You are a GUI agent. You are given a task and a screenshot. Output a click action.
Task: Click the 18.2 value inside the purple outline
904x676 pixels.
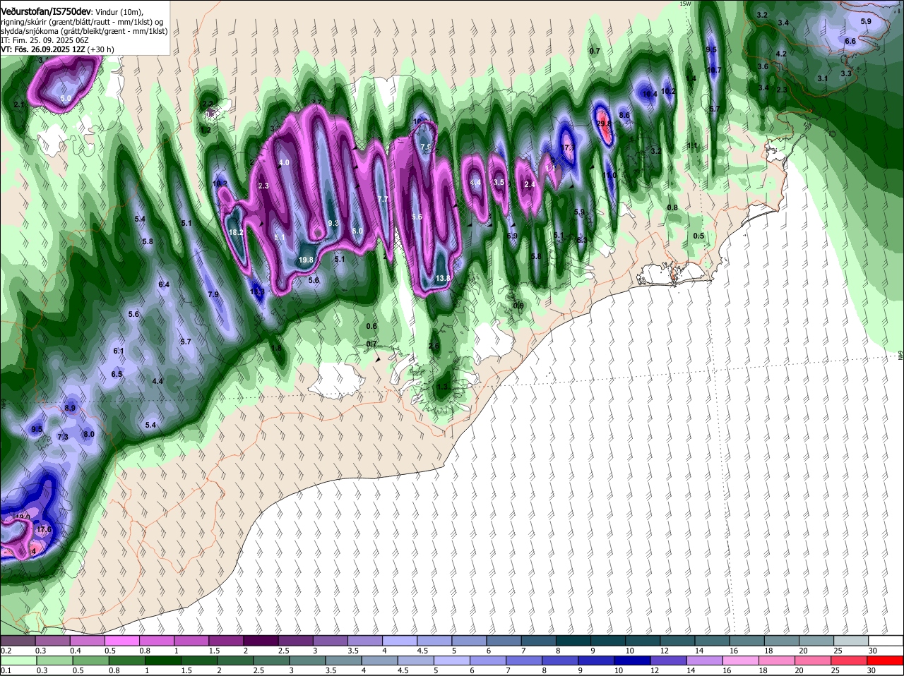(x=236, y=232)
